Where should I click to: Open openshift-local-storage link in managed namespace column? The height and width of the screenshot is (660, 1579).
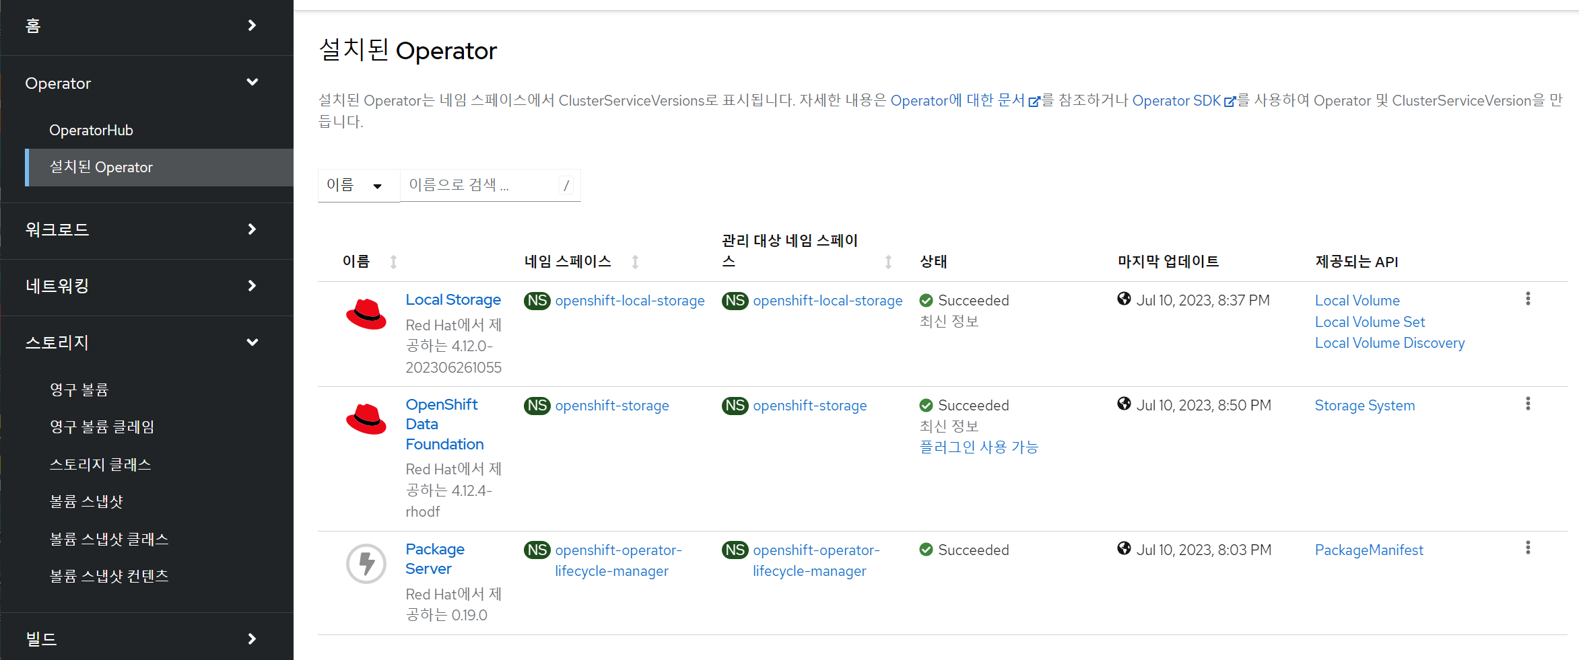(828, 301)
